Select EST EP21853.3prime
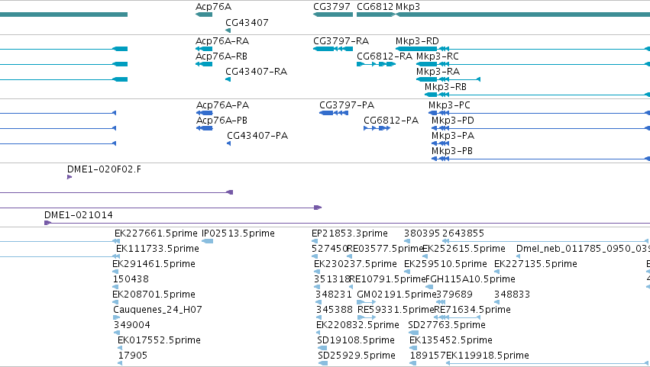The image size is (650, 367). coord(350,233)
